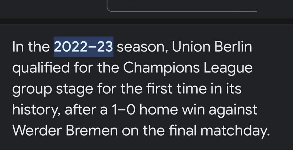Click the highlighted 2022–23 text

click(x=84, y=47)
